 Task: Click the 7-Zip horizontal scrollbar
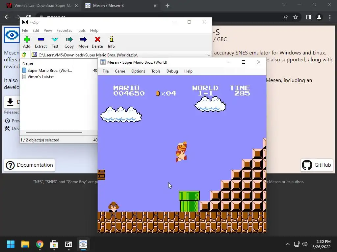pyautogui.click(x=54, y=133)
